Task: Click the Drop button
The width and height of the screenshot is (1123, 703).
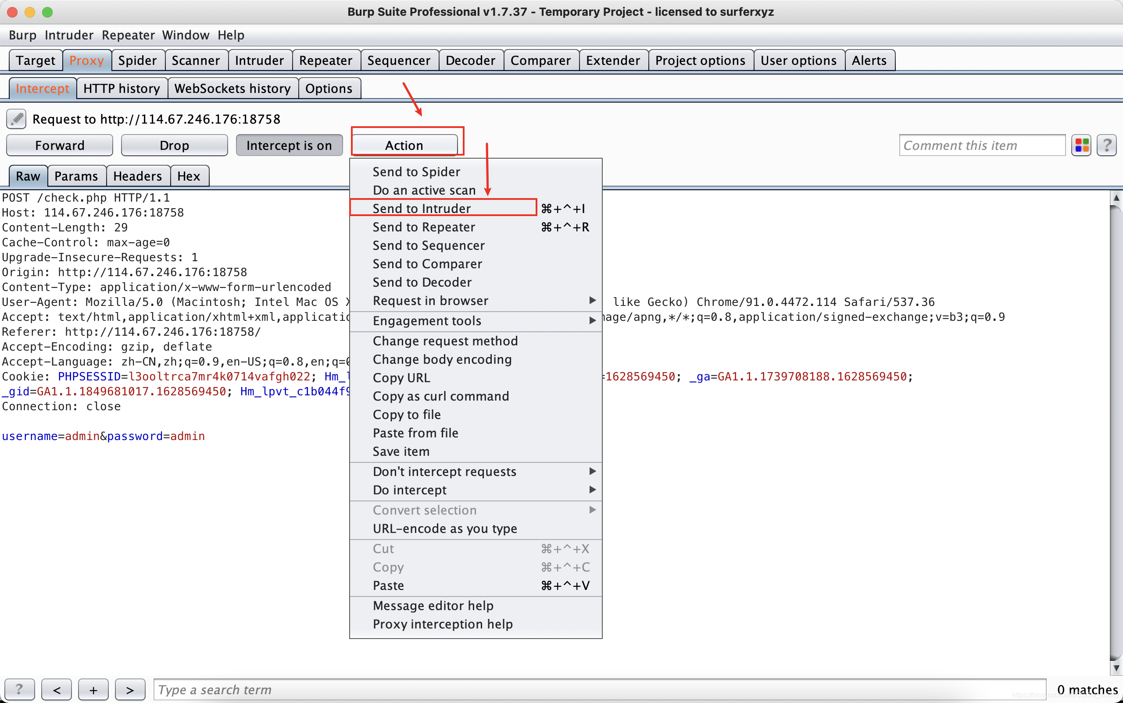Action: point(175,146)
